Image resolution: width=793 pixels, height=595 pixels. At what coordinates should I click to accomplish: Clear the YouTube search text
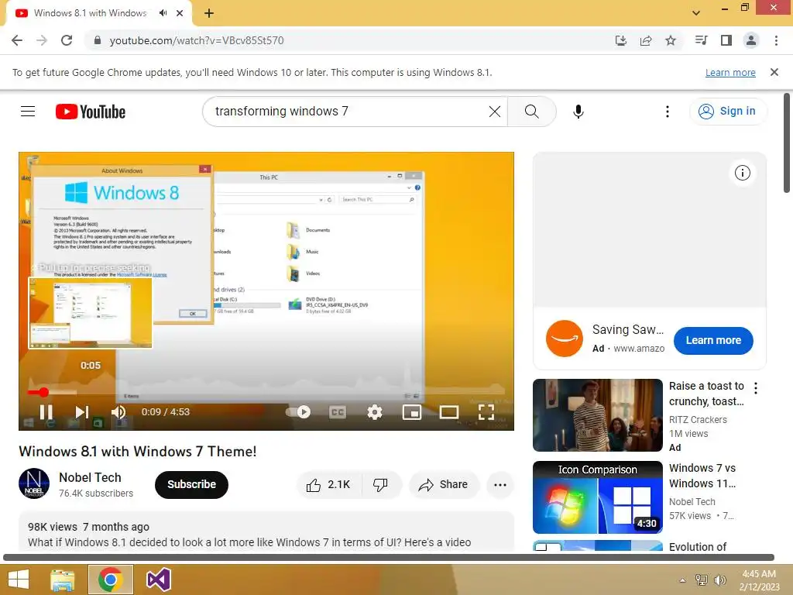(x=495, y=112)
